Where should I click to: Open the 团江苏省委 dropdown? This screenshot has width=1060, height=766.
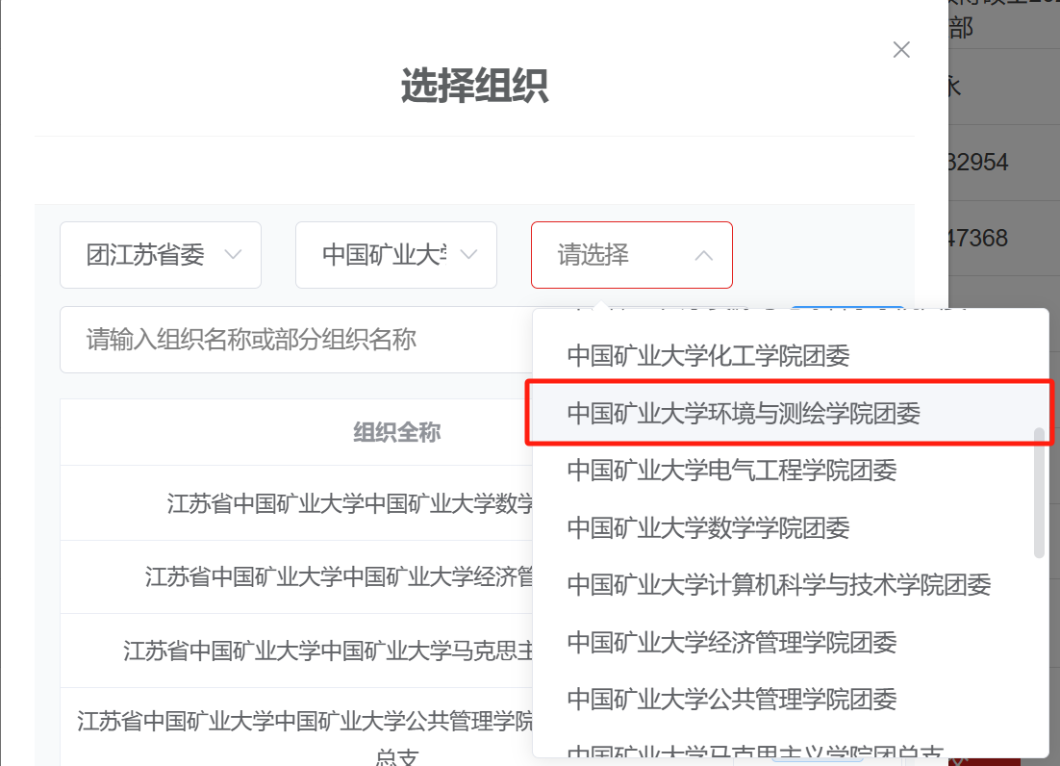click(161, 255)
